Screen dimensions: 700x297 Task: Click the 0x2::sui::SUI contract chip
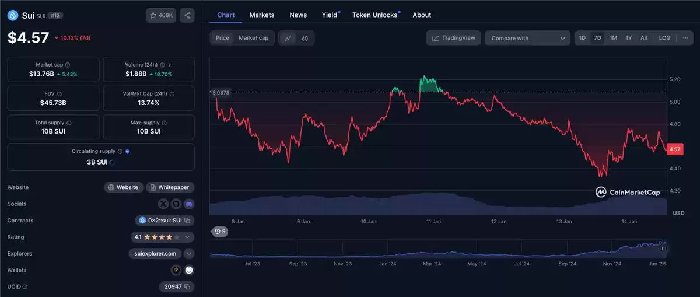point(164,221)
